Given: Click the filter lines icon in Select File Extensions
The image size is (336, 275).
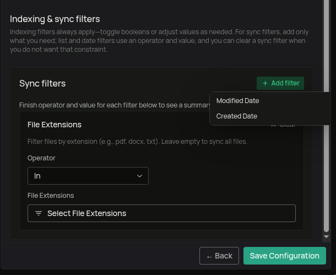Looking at the screenshot, I should coord(39,213).
